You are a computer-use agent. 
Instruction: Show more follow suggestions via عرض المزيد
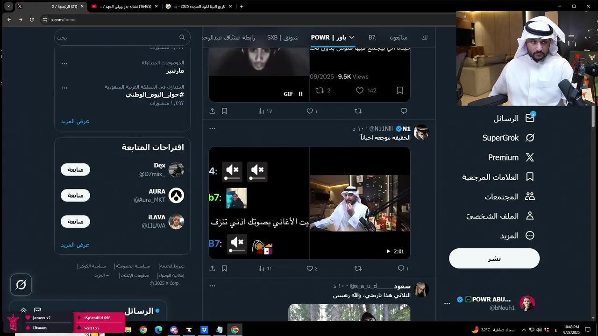point(75,245)
